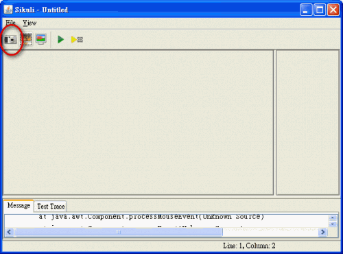Select the insert image toolbar icon
The image size is (343, 254).
[26, 39]
